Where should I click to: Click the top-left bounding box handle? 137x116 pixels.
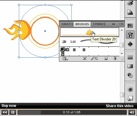(x=19, y=5)
